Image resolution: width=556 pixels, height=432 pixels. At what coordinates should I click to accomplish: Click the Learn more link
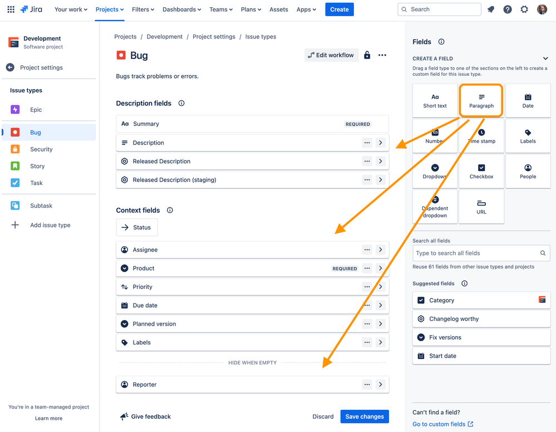(x=48, y=418)
